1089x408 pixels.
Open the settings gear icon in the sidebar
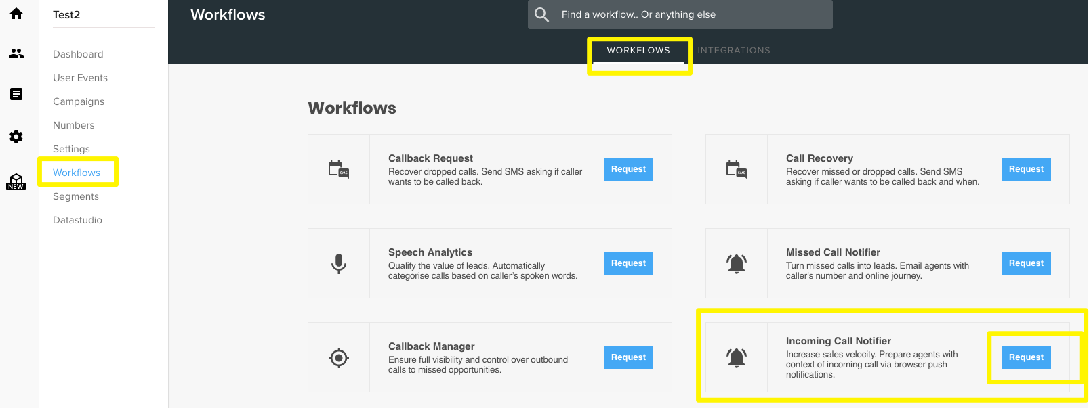point(16,137)
